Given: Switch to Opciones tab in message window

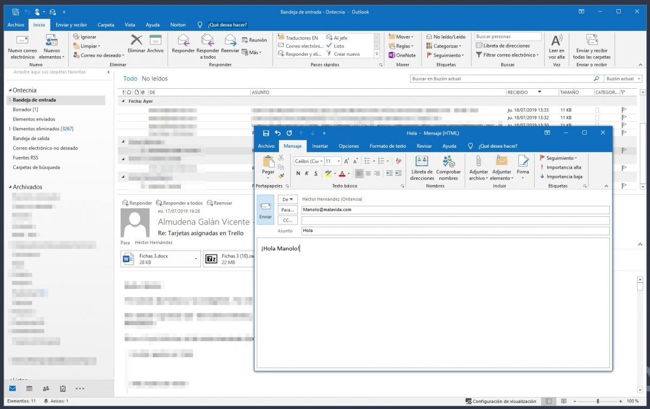Looking at the screenshot, I should (349, 146).
